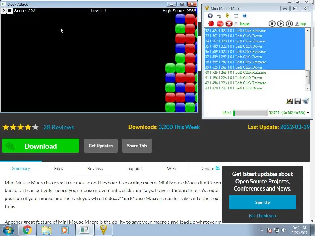Stop macro playback
The image size is (315, 236).
click(x=272, y=24)
